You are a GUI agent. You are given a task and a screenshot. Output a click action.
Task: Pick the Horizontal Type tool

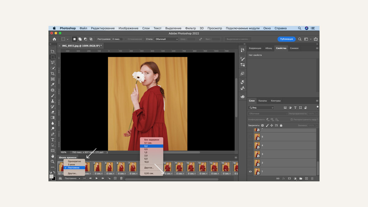pyautogui.click(x=53, y=140)
